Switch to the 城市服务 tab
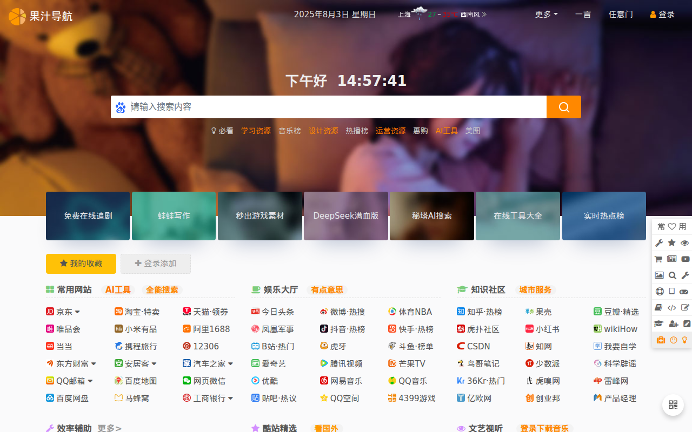Screen dimensions: 692x432 tap(535, 290)
